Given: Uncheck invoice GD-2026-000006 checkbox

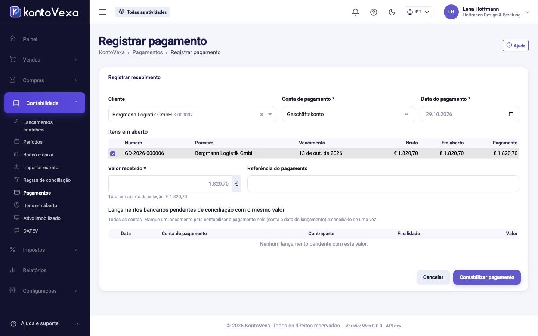Looking at the screenshot, I should click(113, 153).
